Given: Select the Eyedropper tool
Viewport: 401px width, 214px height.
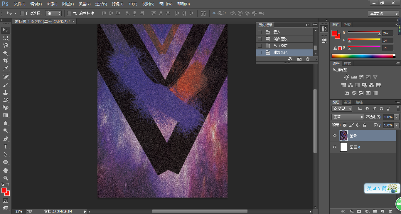Looking at the screenshot, I should (6, 69).
